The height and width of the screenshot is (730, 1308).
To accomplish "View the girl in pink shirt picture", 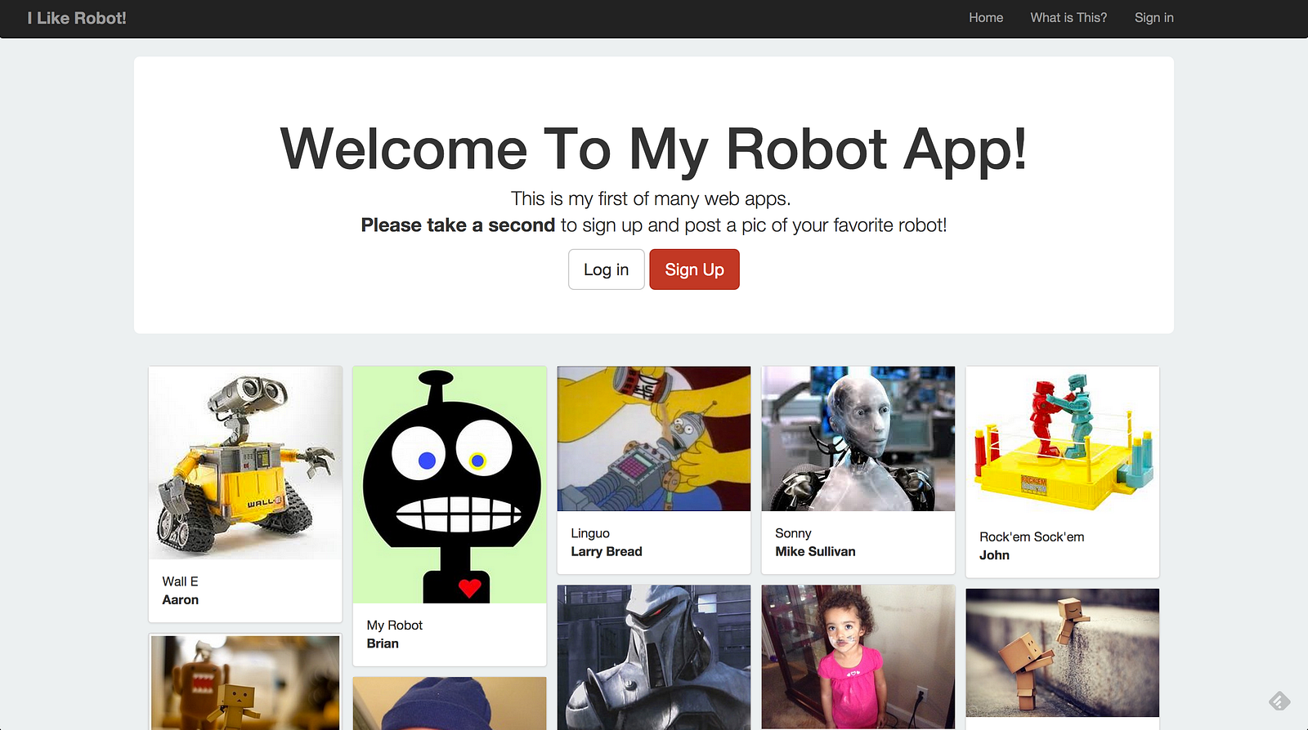I will [858, 657].
